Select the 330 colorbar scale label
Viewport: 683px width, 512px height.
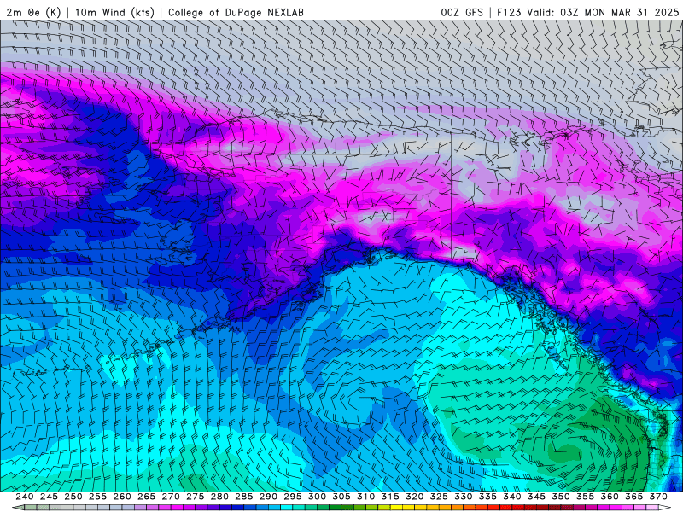pos(464,497)
